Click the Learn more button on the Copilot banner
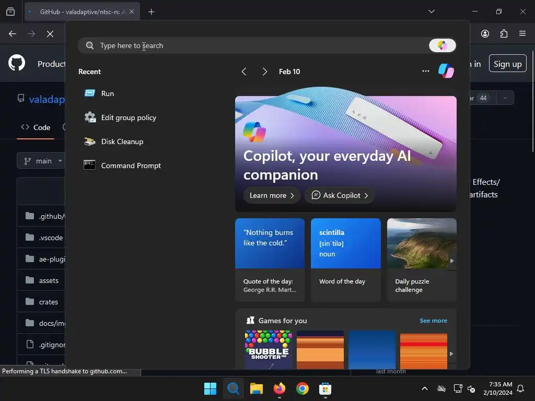The height and width of the screenshot is (401, 535). click(272, 195)
